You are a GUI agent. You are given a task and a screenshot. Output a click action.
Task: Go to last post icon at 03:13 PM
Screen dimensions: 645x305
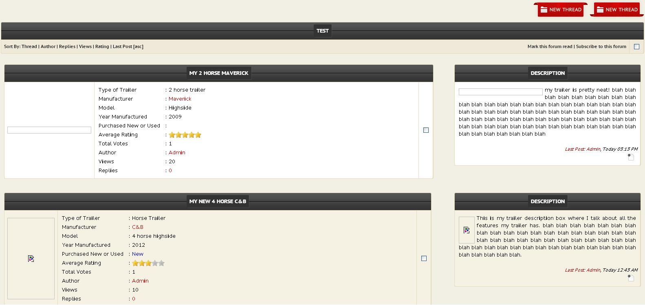[x=631, y=157]
